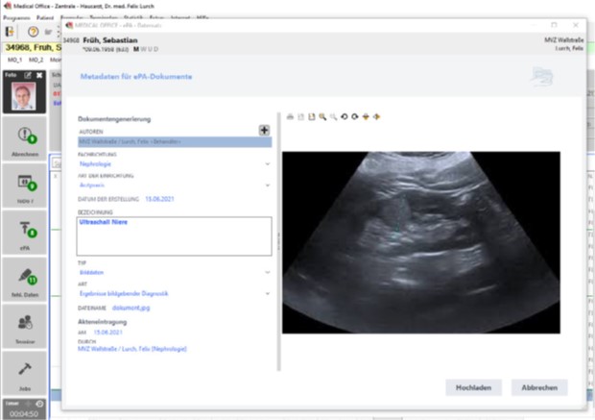
Task: Open the Termine tile in the sidebar
Action: point(25,326)
